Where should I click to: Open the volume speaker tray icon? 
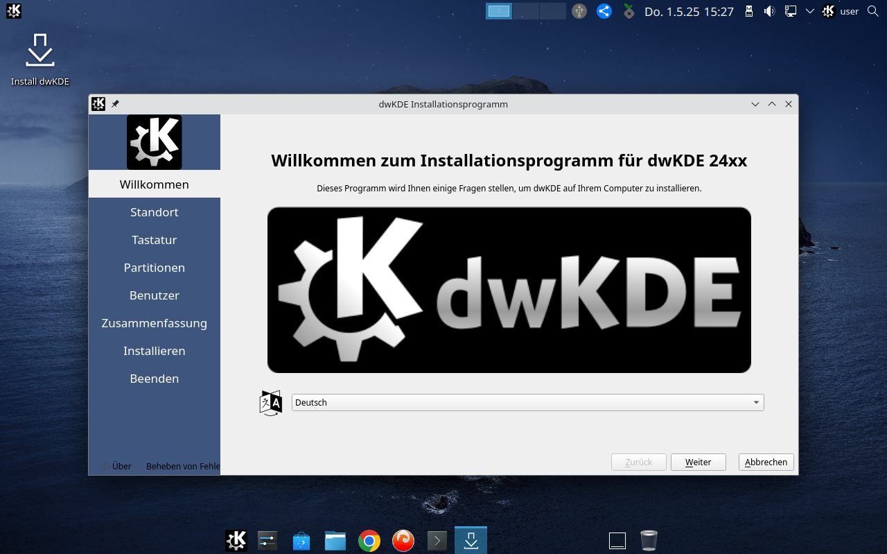point(769,11)
